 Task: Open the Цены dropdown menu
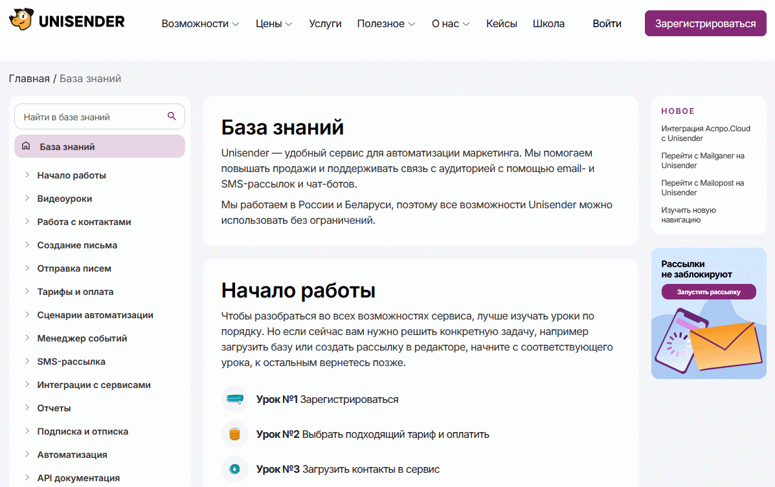tap(274, 24)
